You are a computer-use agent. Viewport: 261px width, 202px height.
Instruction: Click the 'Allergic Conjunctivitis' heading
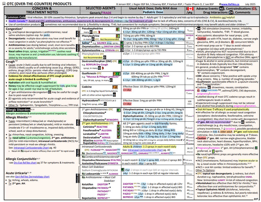pos(21,159)
